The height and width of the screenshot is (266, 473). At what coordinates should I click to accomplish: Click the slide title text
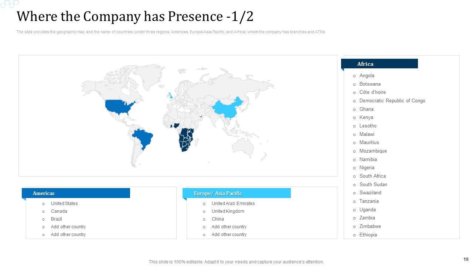[135, 17]
